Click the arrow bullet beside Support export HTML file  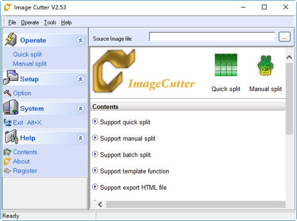point(95,187)
